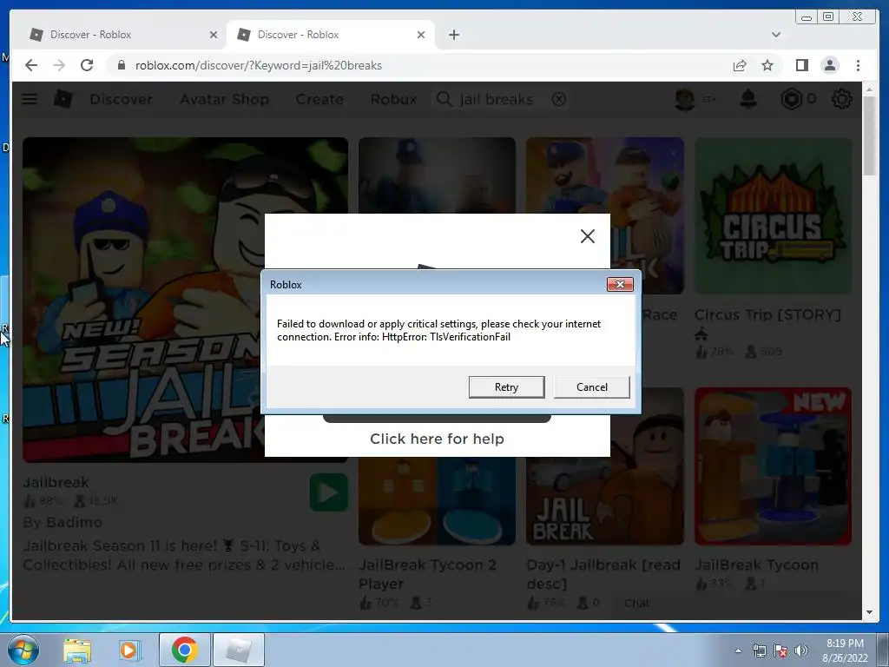The height and width of the screenshot is (667, 889).
Task: Click the vertical scrollbar thumb
Action: (x=869, y=136)
